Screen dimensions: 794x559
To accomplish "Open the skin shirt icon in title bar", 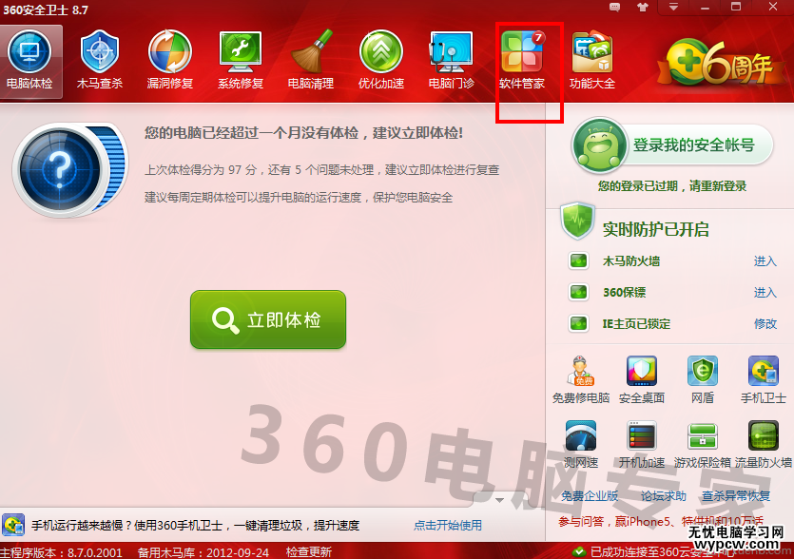I will point(643,7).
